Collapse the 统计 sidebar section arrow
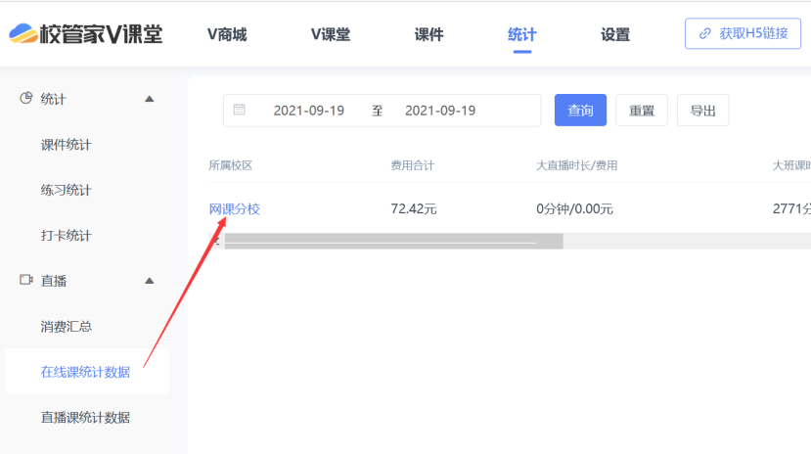The image size is (811, 454). (150, 99)
